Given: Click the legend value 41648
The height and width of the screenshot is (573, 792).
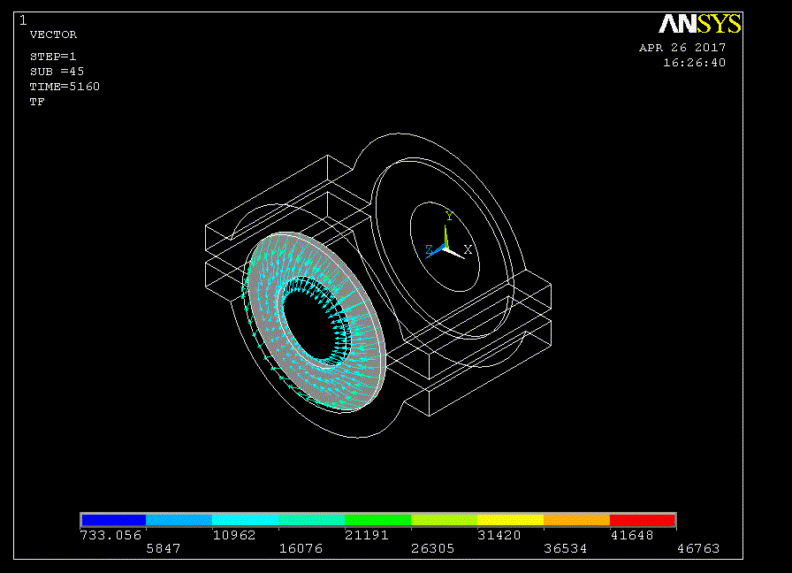Looking at the screenshot, I should [x=632, y=535].
